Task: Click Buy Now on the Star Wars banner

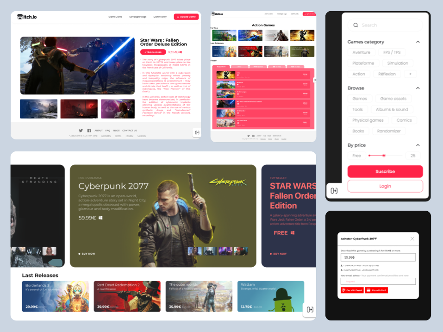Action: pyautogui.click(x=278, y=254)
